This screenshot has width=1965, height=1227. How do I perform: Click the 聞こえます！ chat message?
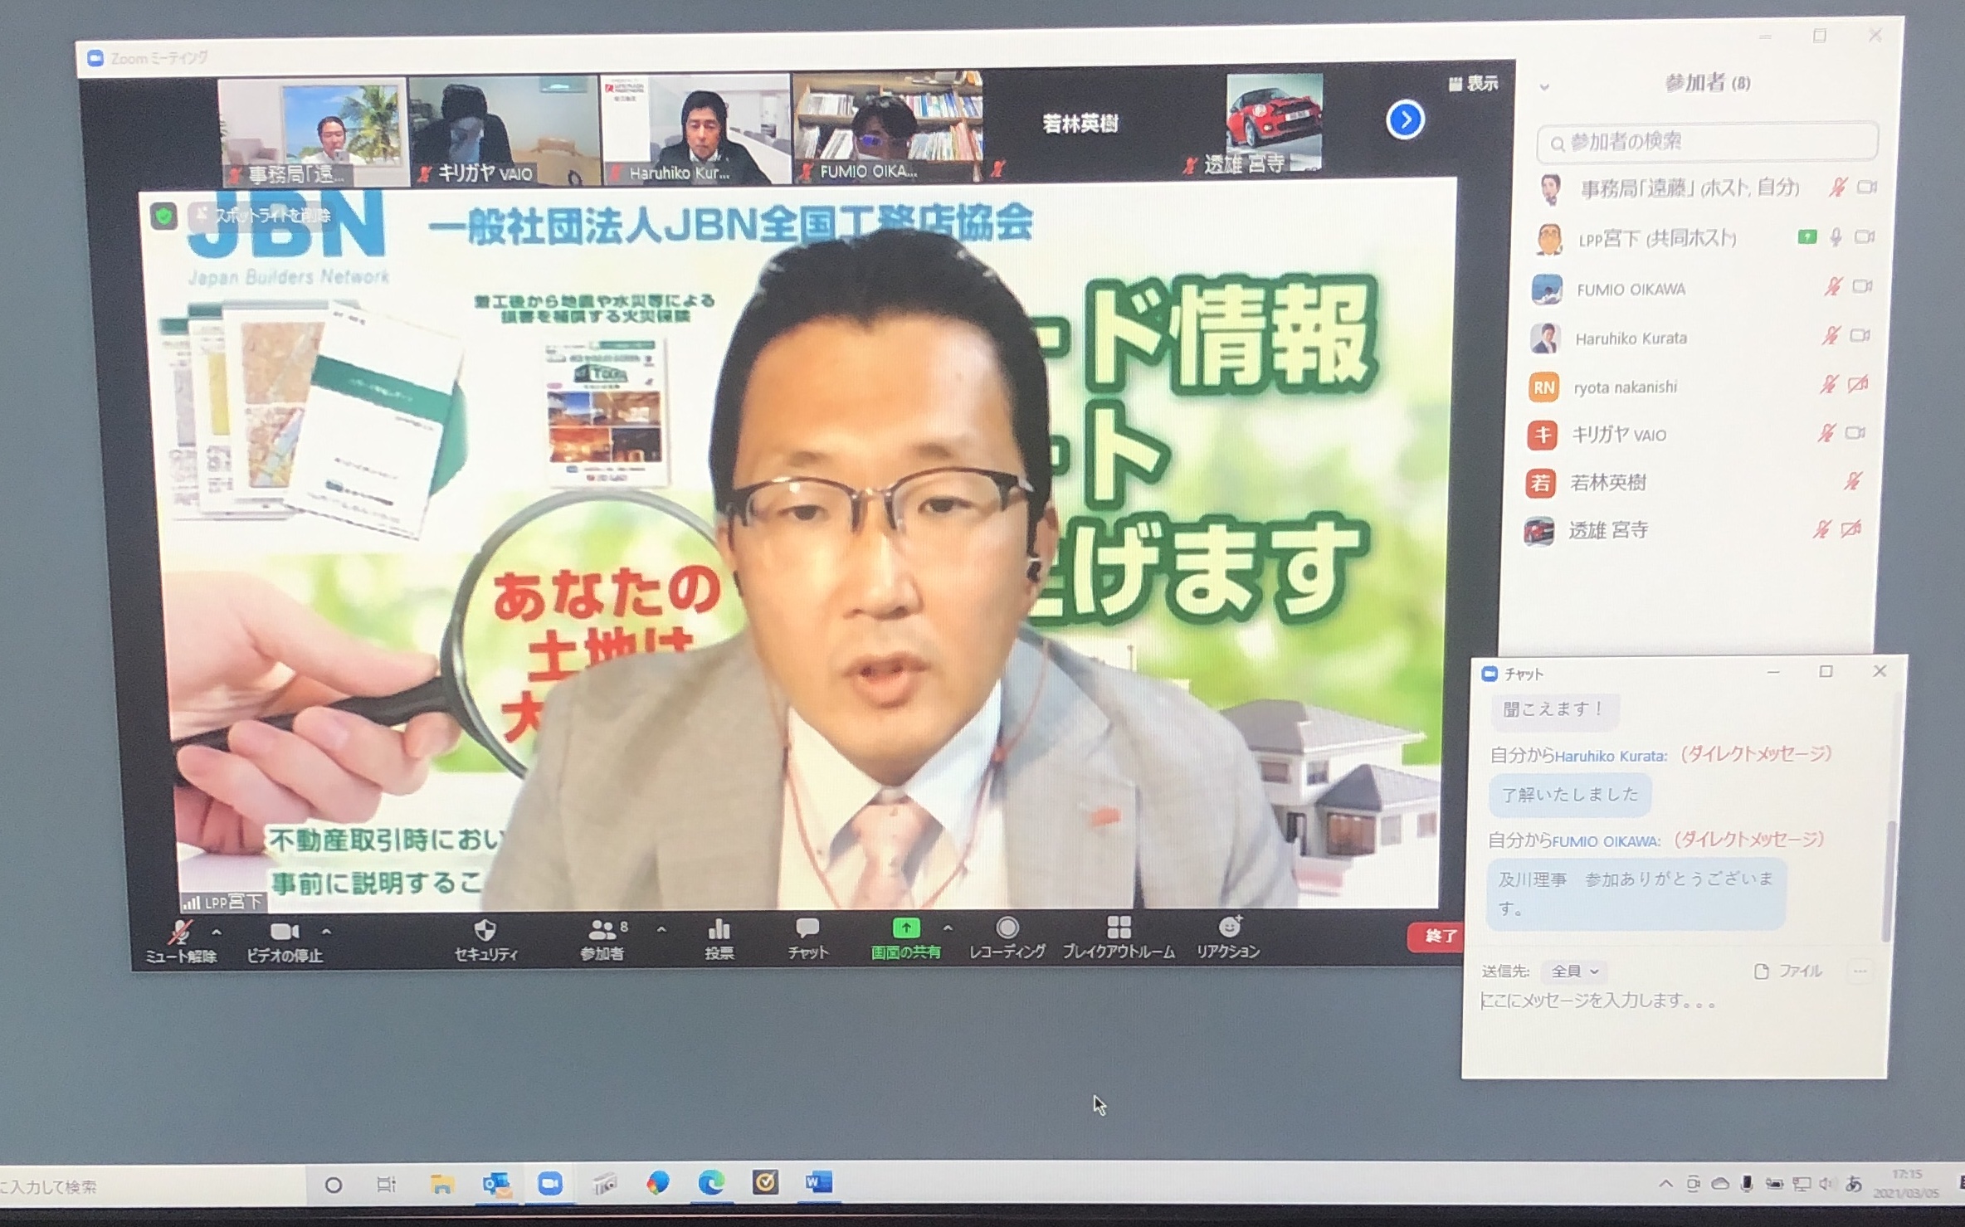pos(1554,711)
